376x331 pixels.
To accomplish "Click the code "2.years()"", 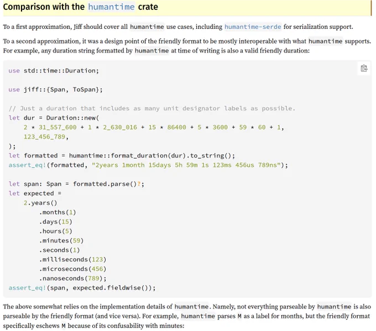I will pyautogui.click(x=40, y=203).
